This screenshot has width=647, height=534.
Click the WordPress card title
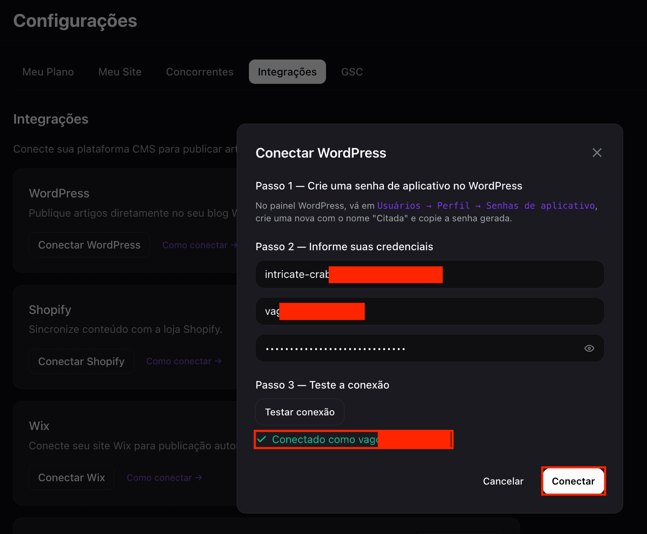pyautogui.click(x=59, y=193)
